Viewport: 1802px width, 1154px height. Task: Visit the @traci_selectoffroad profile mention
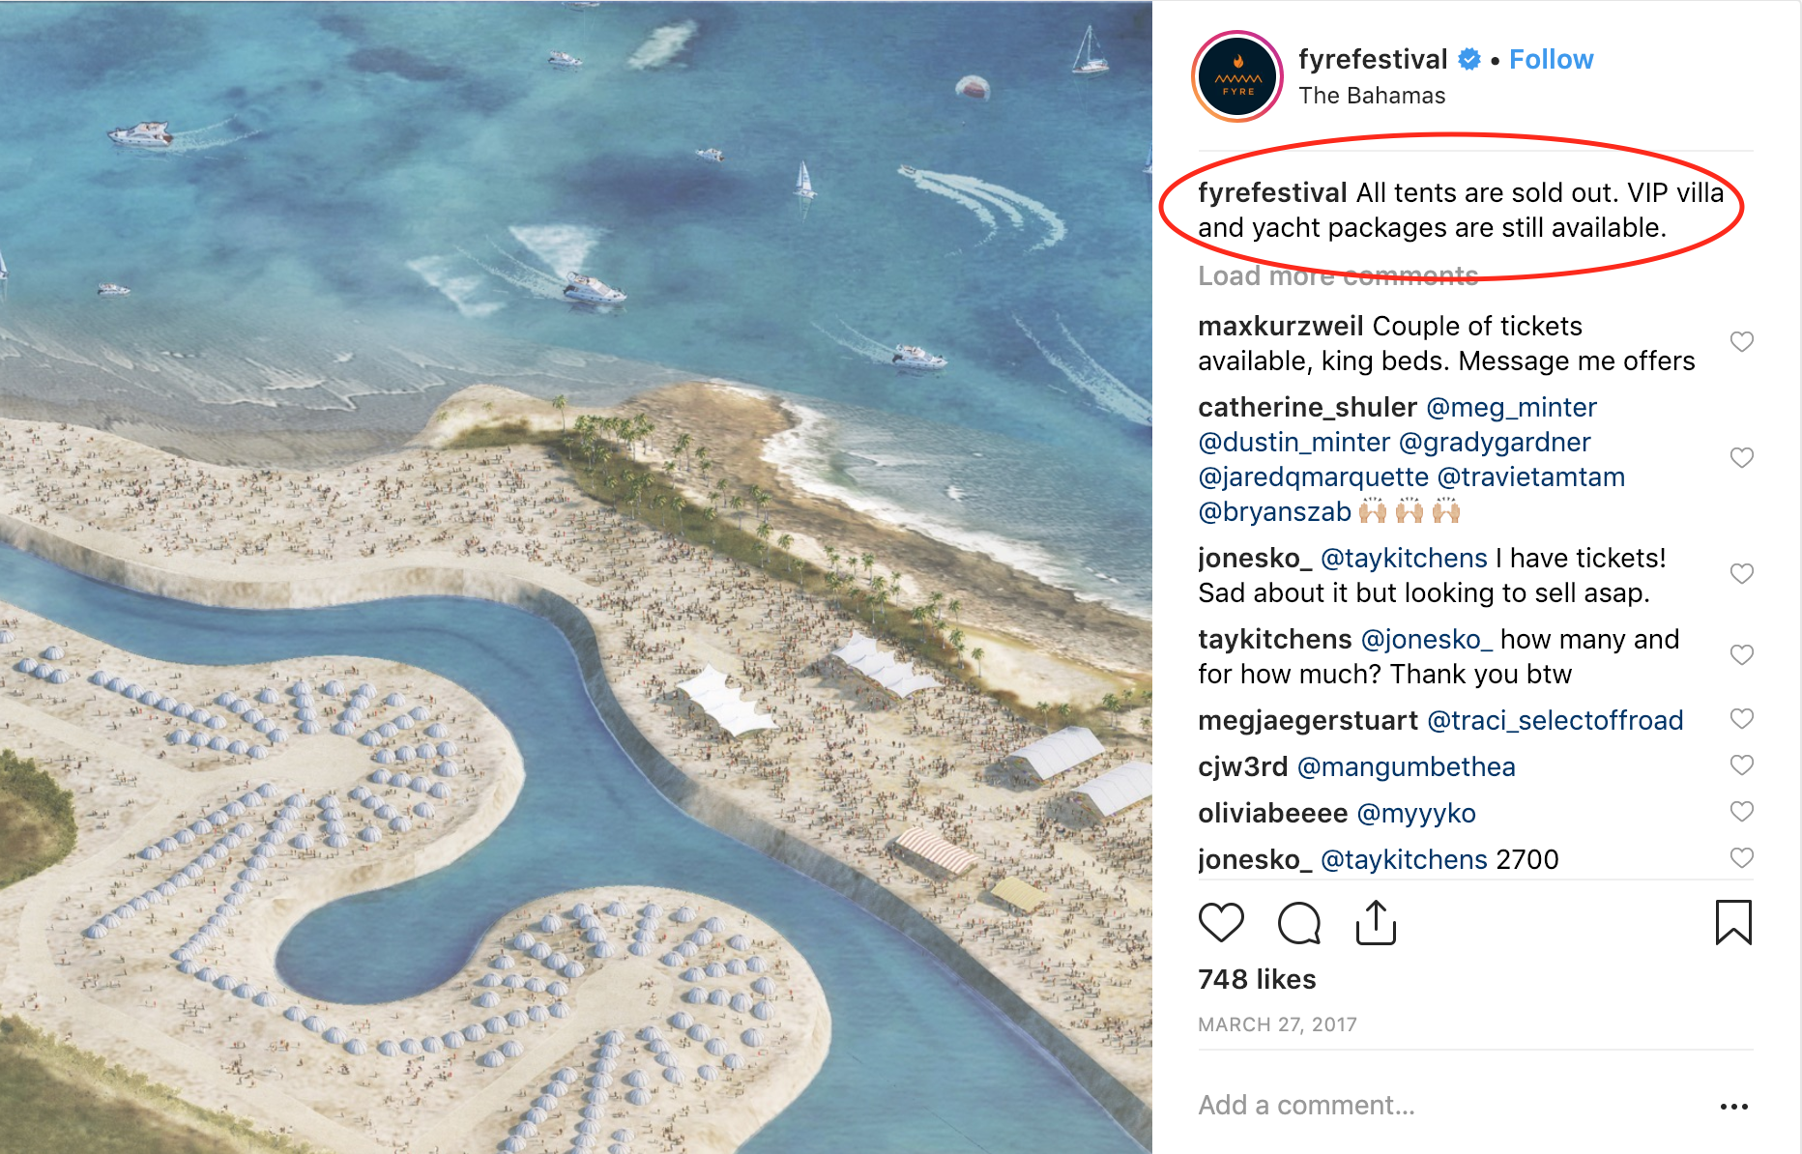(1555, 720)
